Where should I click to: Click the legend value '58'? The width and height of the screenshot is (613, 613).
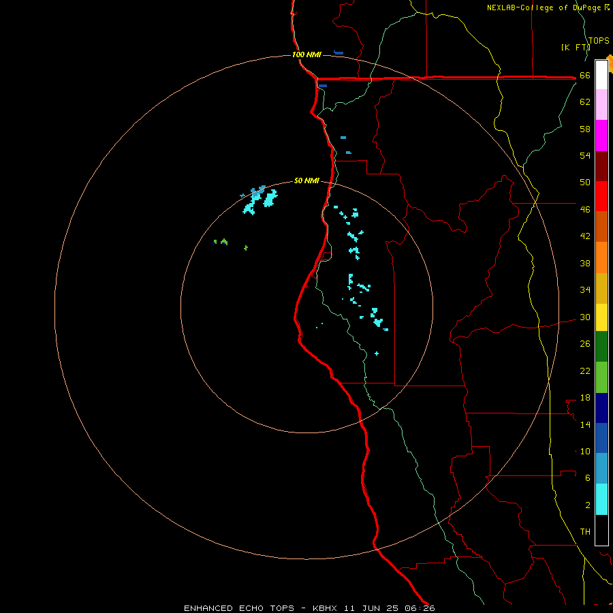point(585,129)
